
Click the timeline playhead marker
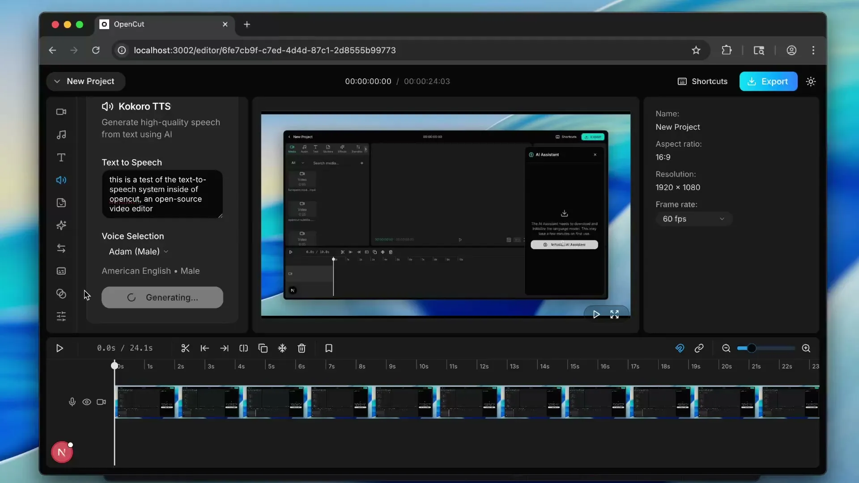click(115, 365)
